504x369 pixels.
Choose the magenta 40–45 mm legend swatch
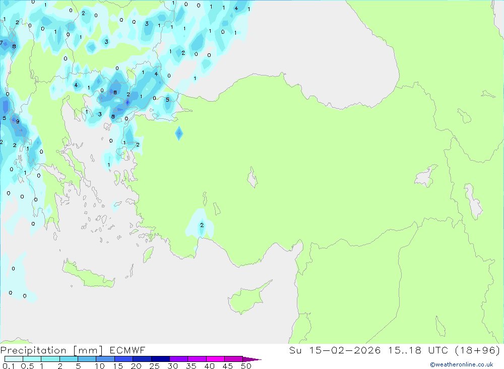coord(215,359)
